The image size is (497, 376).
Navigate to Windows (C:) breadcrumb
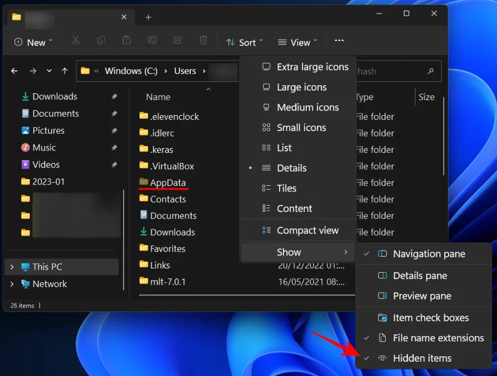(131, 71)
